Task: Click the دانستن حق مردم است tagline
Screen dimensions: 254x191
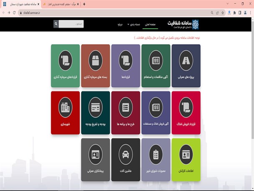Action: point(183,28)
